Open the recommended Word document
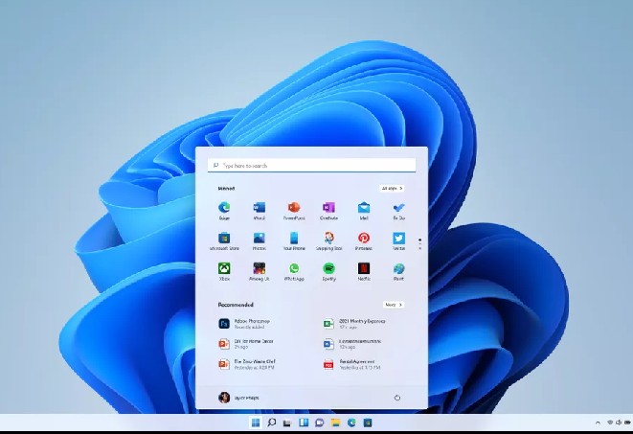 pyautogui.click(x=352, y=344)
